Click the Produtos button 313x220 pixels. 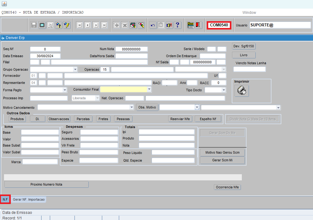pos(17,119)
